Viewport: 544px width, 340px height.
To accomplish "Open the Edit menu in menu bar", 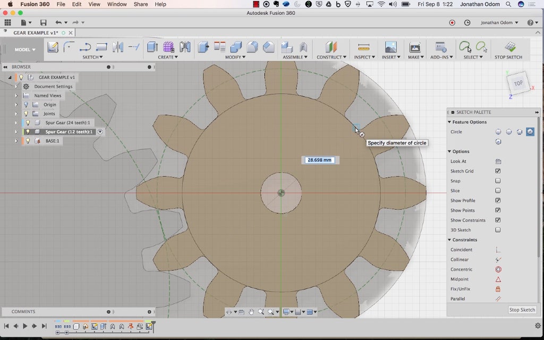I will (77, 4).
